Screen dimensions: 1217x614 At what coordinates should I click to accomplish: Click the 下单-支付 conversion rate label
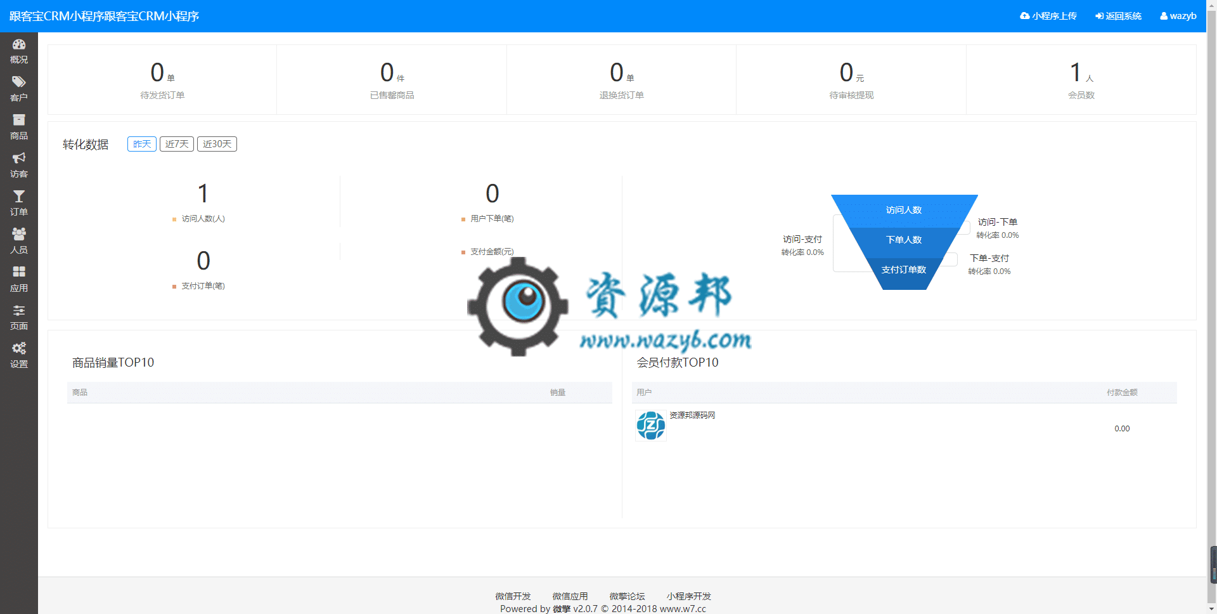pyautogui.click(x=989, y=265)
